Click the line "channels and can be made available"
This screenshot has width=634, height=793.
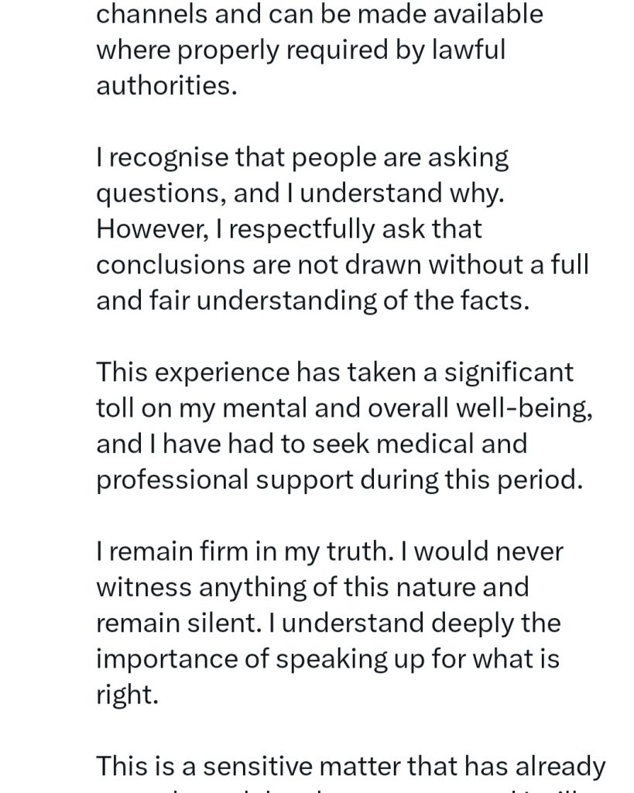(x=319, y=14)
